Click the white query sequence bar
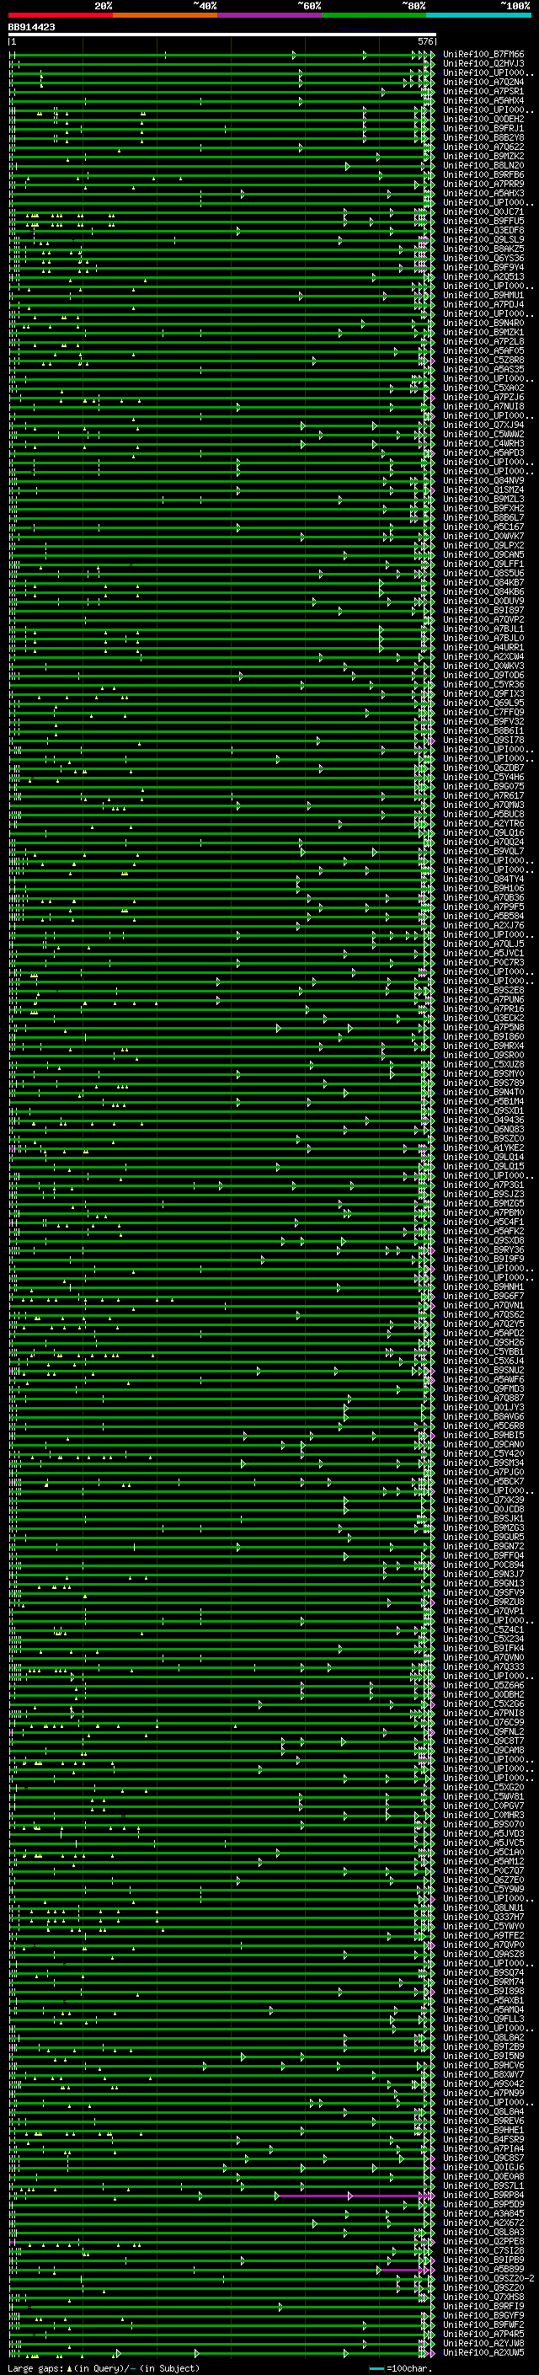539x2375 pixels. point(222,35)
